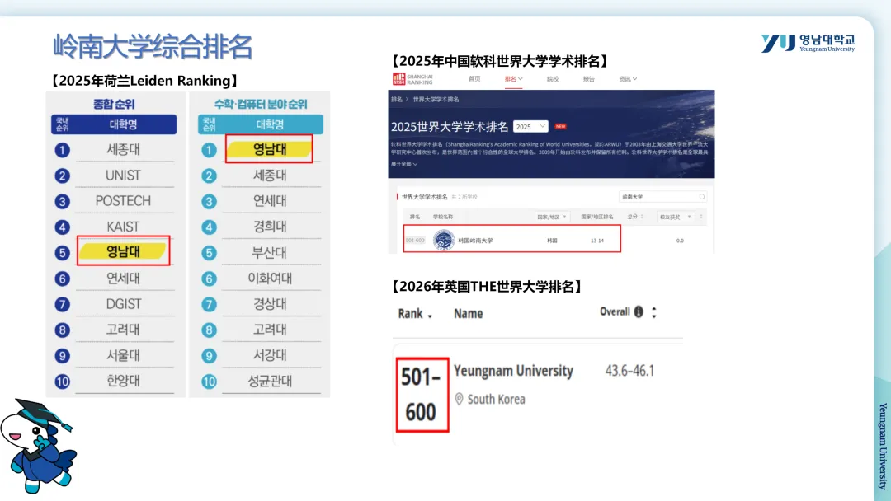
Task: Select KAIST in the 종합 순위 list
Action: click(x=123, y=227)
